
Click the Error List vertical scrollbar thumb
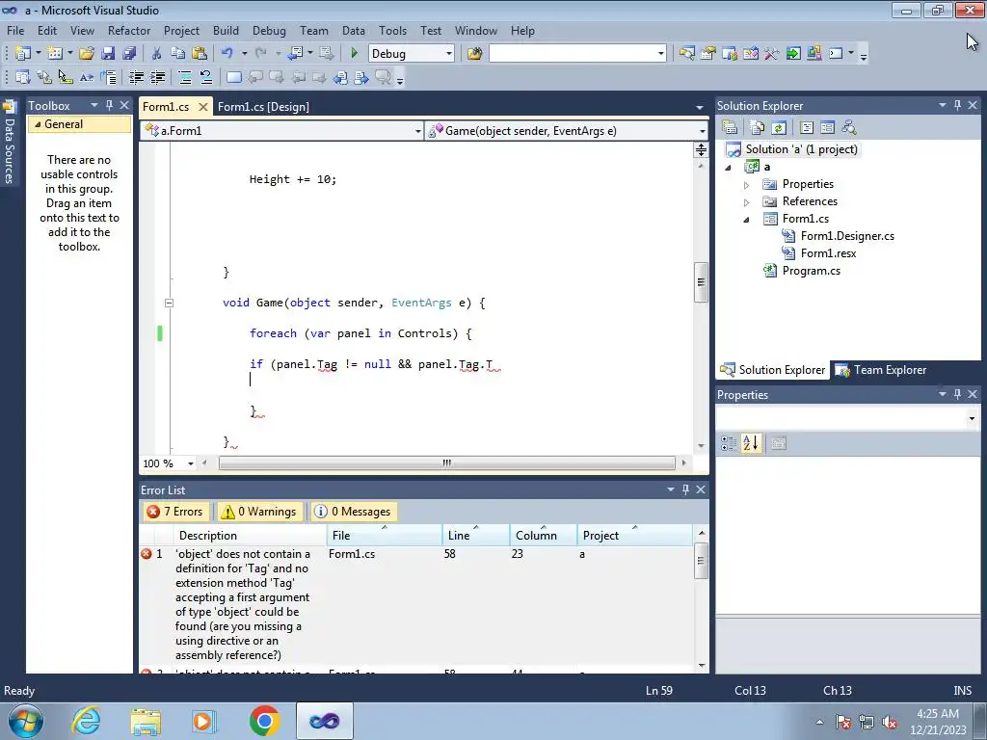tap(701, 560)
